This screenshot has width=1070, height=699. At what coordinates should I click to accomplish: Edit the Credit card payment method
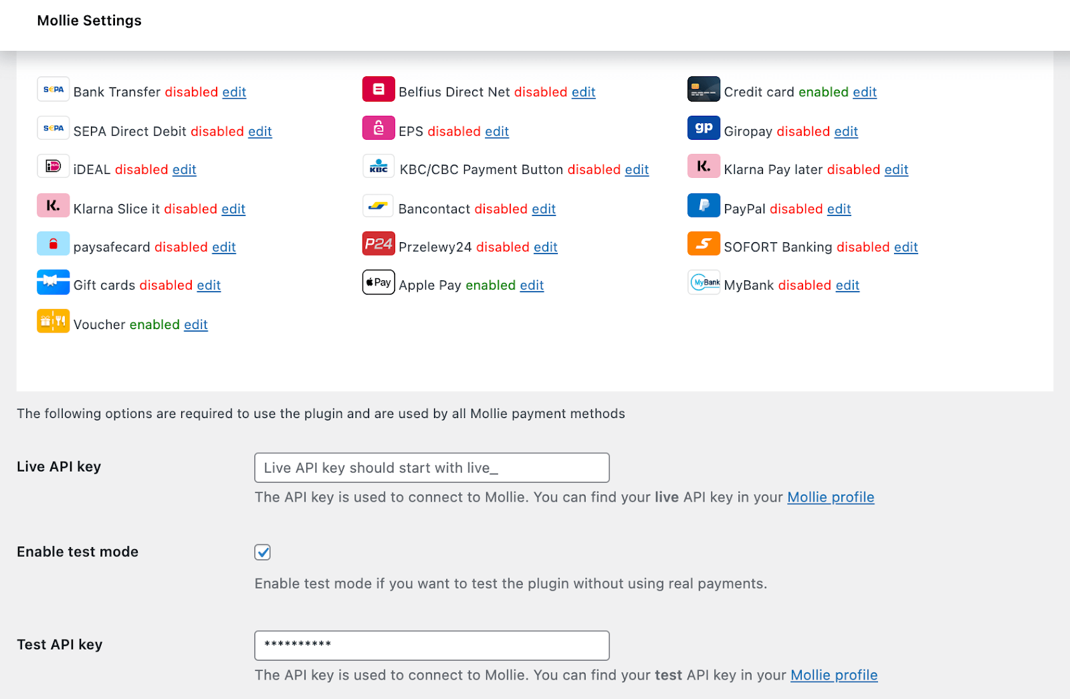pos(864,92)
